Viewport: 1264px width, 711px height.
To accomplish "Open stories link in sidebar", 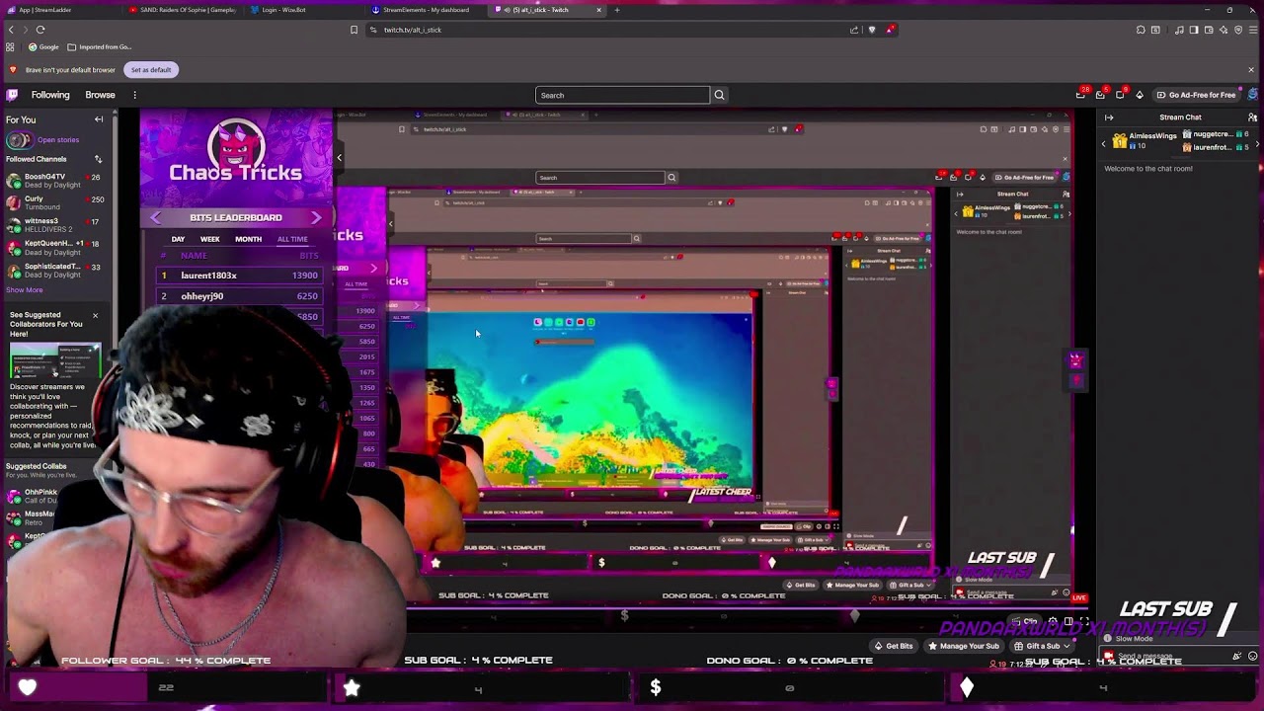I will pyautogui.click(x=58, y=140).
